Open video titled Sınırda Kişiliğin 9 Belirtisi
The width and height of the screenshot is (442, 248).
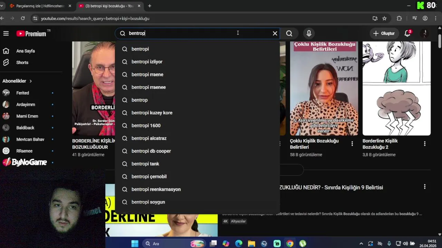[x=331, y=187]
